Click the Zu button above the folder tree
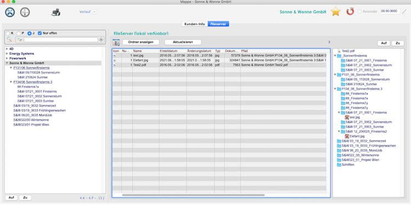Screen dimensions: 411x205 tap(398, 43)
